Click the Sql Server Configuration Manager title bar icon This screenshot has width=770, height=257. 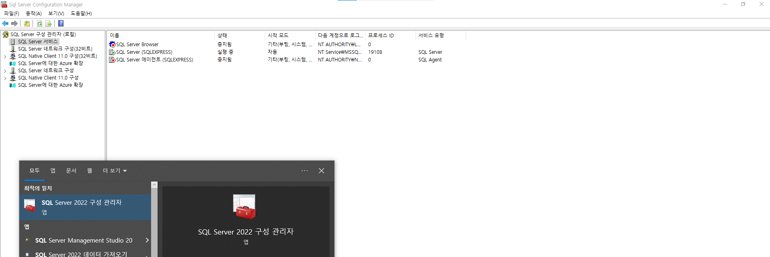pyautogui.click(x=4, y=4)
